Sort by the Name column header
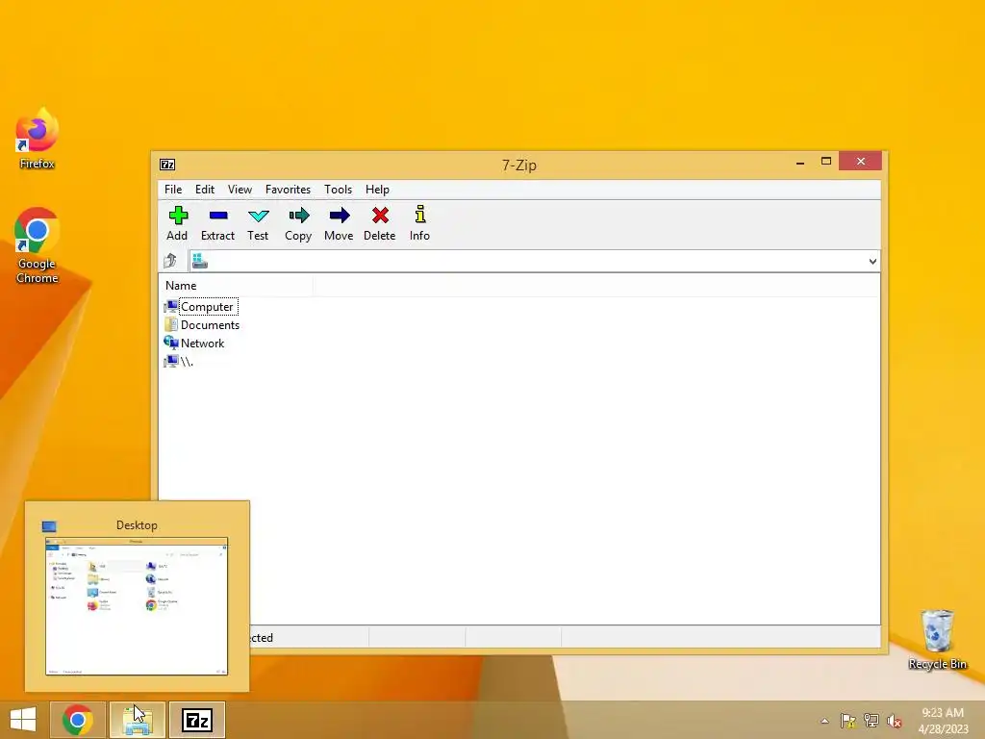 tap(236, 285)
